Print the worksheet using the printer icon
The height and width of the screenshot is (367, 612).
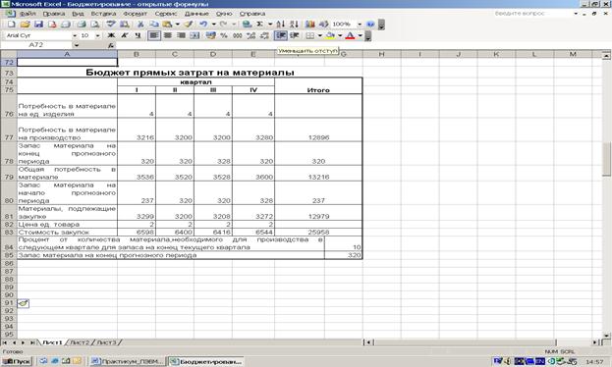82,25
